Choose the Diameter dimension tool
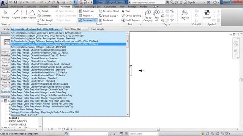The height and width of the screenshot is (136, 243). click(x=44, y=15)
